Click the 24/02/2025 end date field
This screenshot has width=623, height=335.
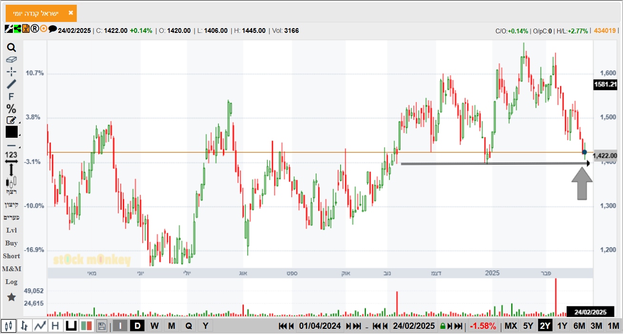(x=414, y=326)
